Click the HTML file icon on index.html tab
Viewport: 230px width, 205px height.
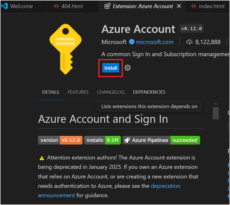[194, 6]
